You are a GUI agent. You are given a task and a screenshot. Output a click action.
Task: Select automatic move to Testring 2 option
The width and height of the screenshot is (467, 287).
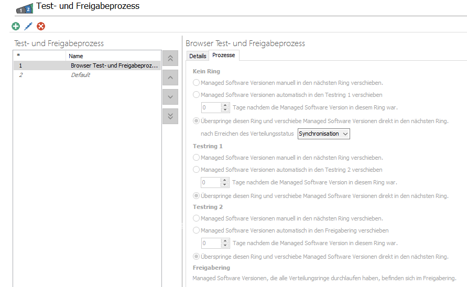(x=197, y=170)
